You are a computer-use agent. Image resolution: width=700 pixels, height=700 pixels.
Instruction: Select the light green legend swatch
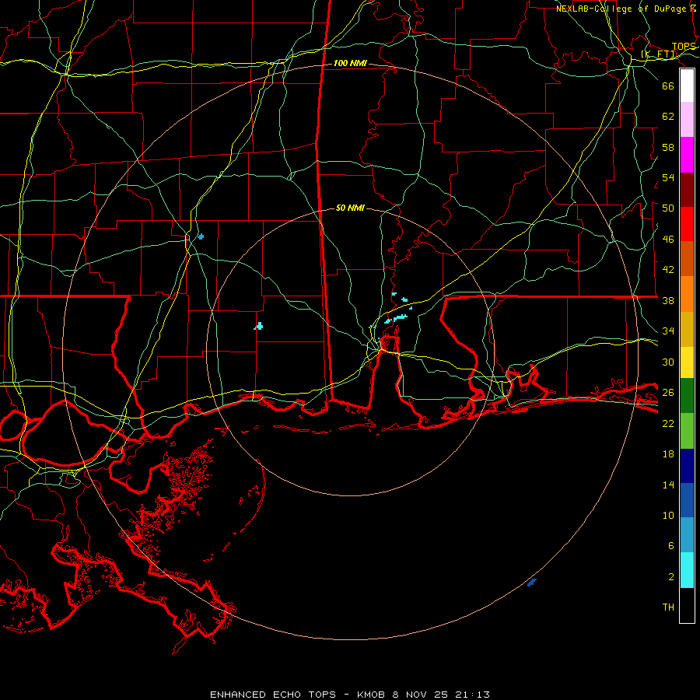(687, 431)
